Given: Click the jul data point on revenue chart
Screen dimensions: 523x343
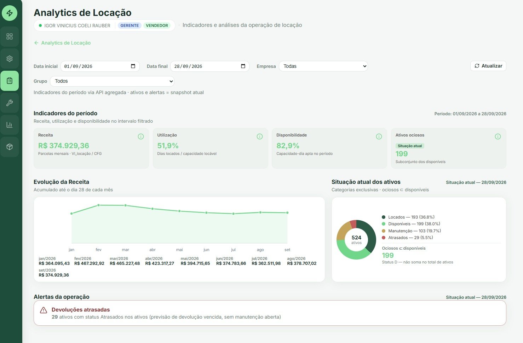Looking at the screenshot, I should [233, 214].
